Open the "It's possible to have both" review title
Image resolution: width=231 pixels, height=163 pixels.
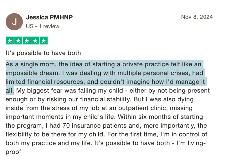(x=43, y=53)
